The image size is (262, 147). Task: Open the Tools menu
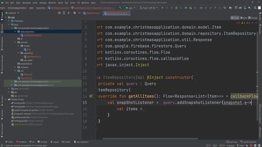click(x=72, y=3)
